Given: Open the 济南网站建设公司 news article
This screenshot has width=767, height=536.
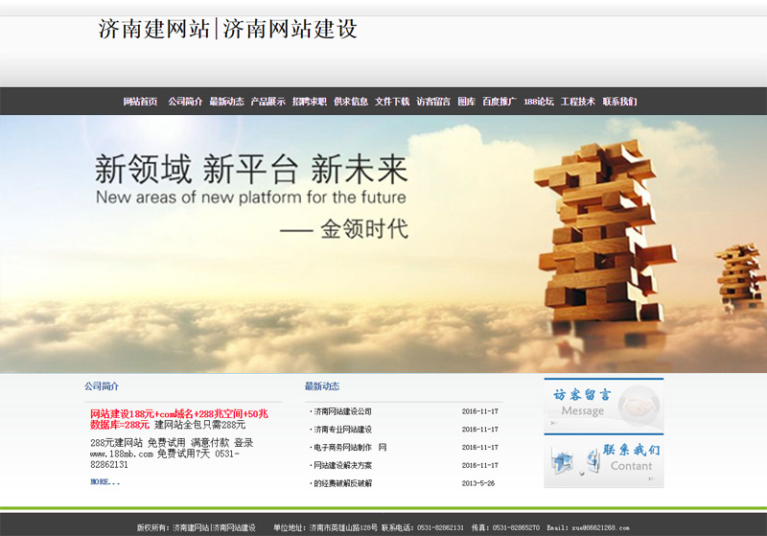Looking at the screenshot, I should click(x=342, y=411).
